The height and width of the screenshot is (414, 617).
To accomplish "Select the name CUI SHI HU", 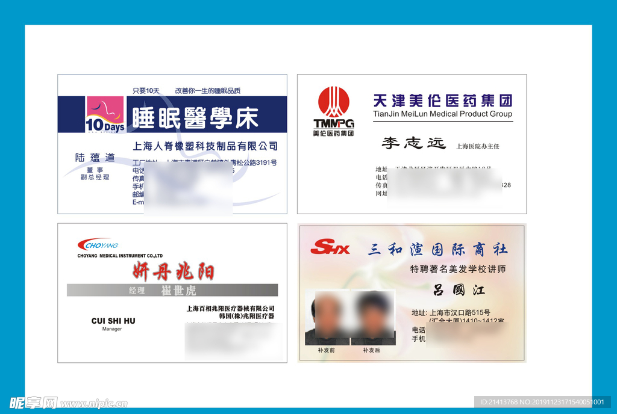I will (x=113, y=321).
